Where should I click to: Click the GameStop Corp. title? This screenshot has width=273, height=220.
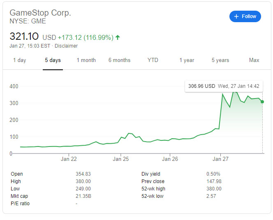tap(40, 13)
